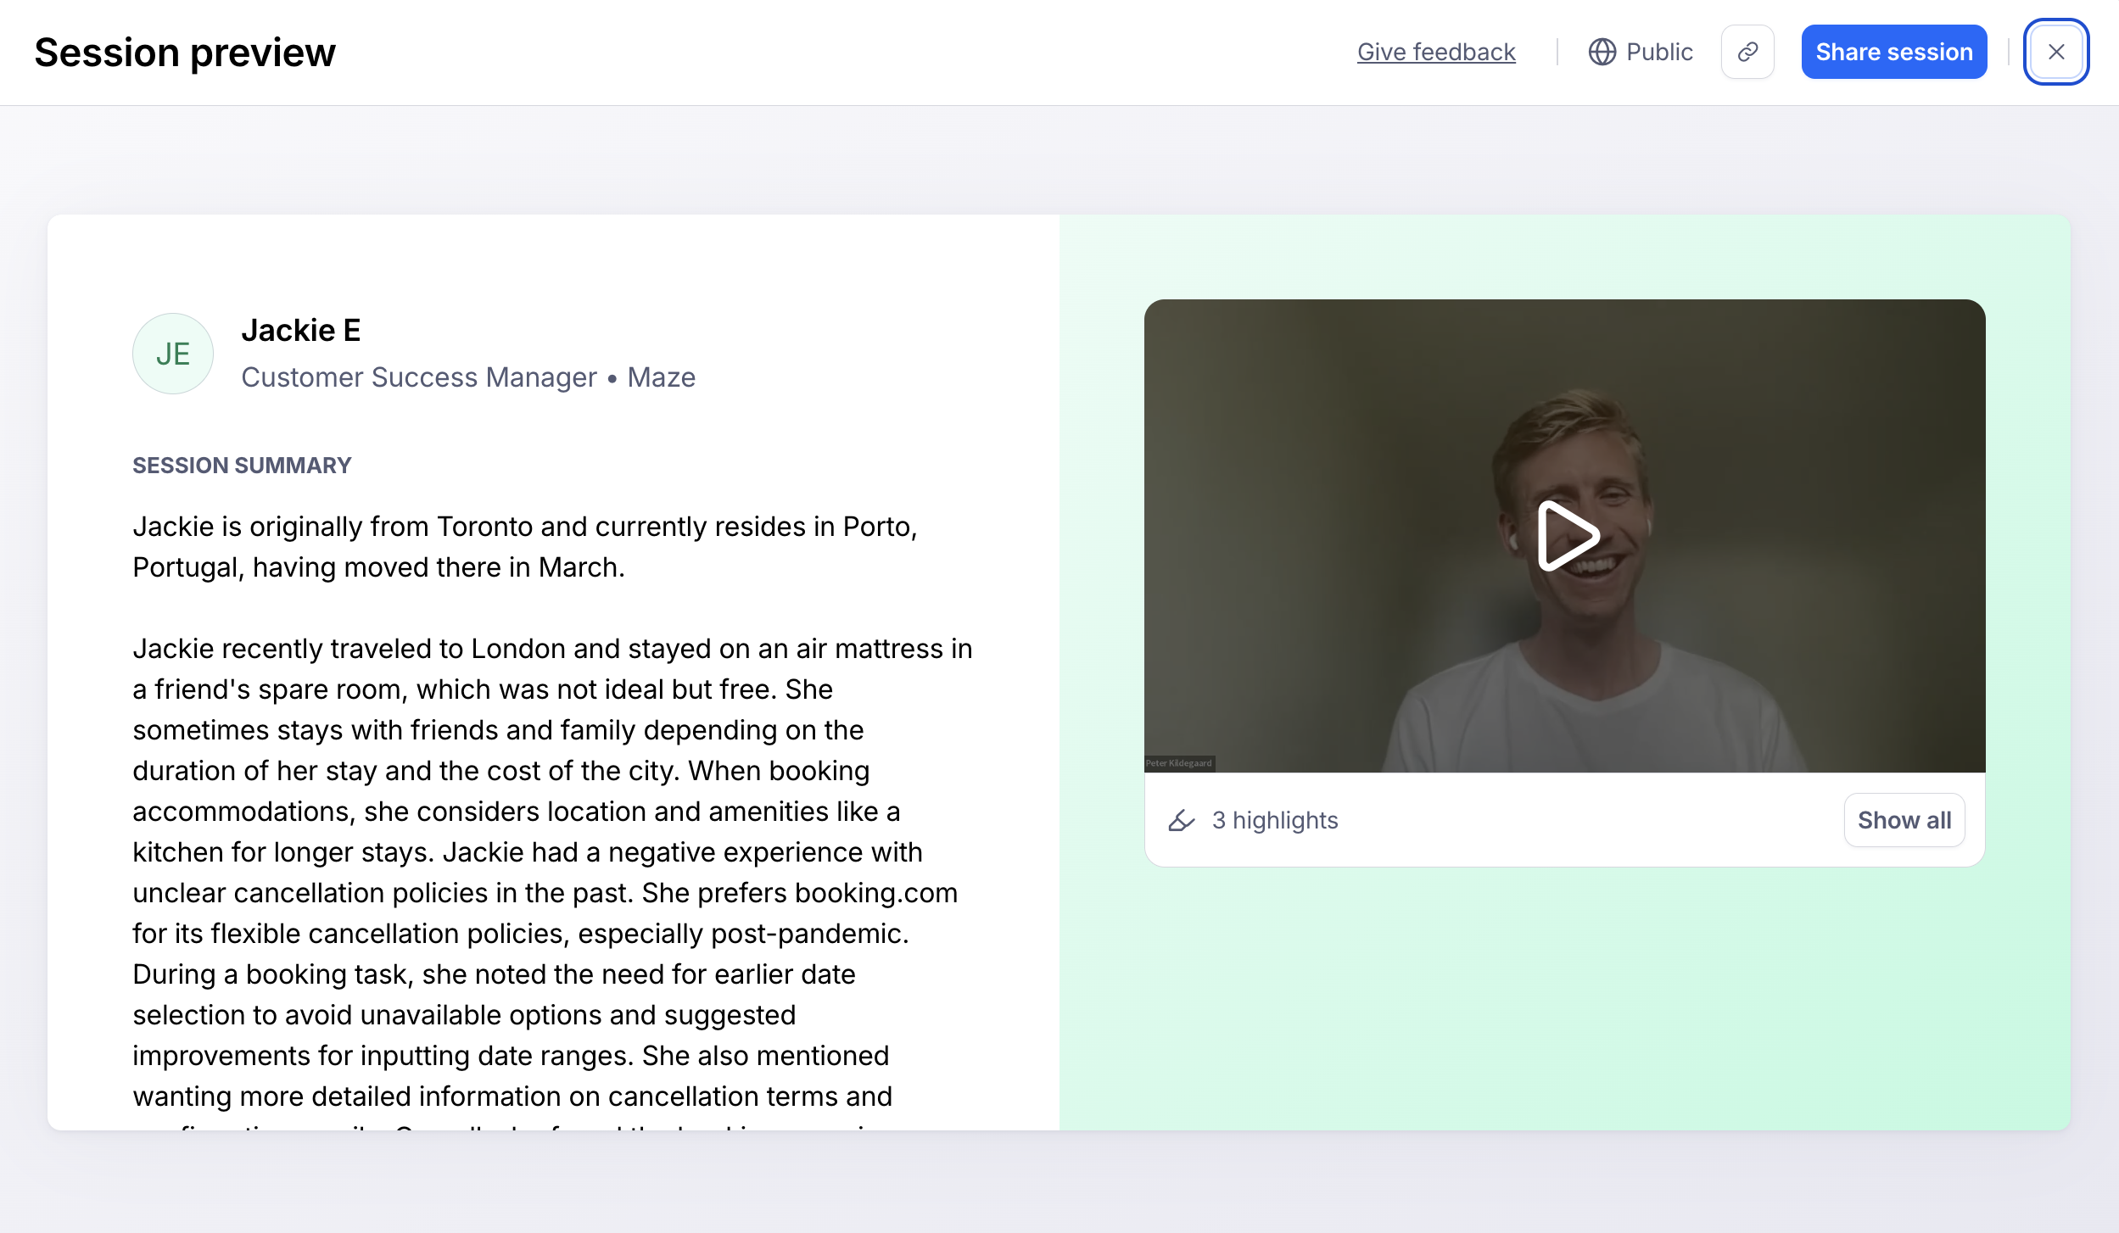2119x1233 pixels.
Task: Click the SESSION SUMMARY heading
Action: [x=242, y=466]
